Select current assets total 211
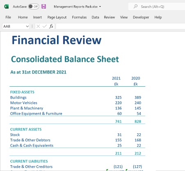The width and height of the screenshot is (185, 171). click(x=119, y=153)
